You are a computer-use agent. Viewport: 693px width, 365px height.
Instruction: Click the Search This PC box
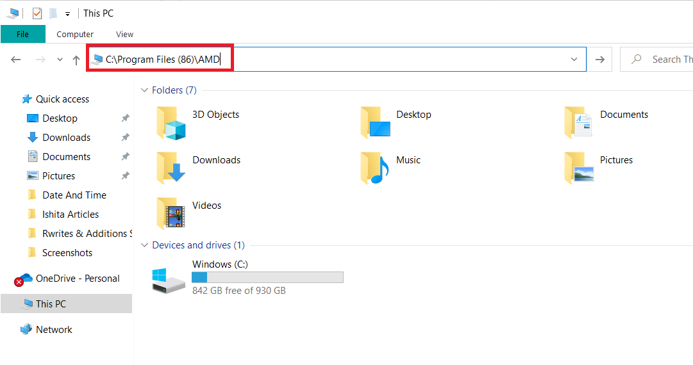tap(656, 59)
